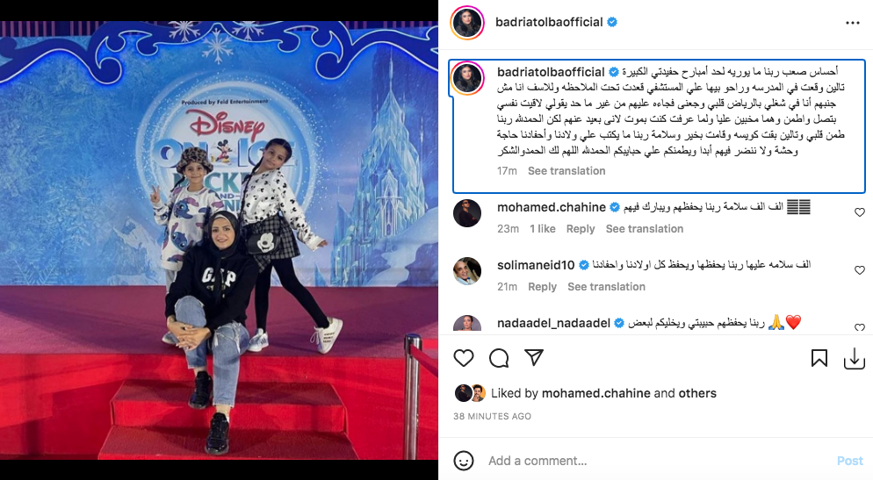The width and height of the screenshot is (873, 480).
Task: Like the post with heart icon
Action: pos(463,358)
